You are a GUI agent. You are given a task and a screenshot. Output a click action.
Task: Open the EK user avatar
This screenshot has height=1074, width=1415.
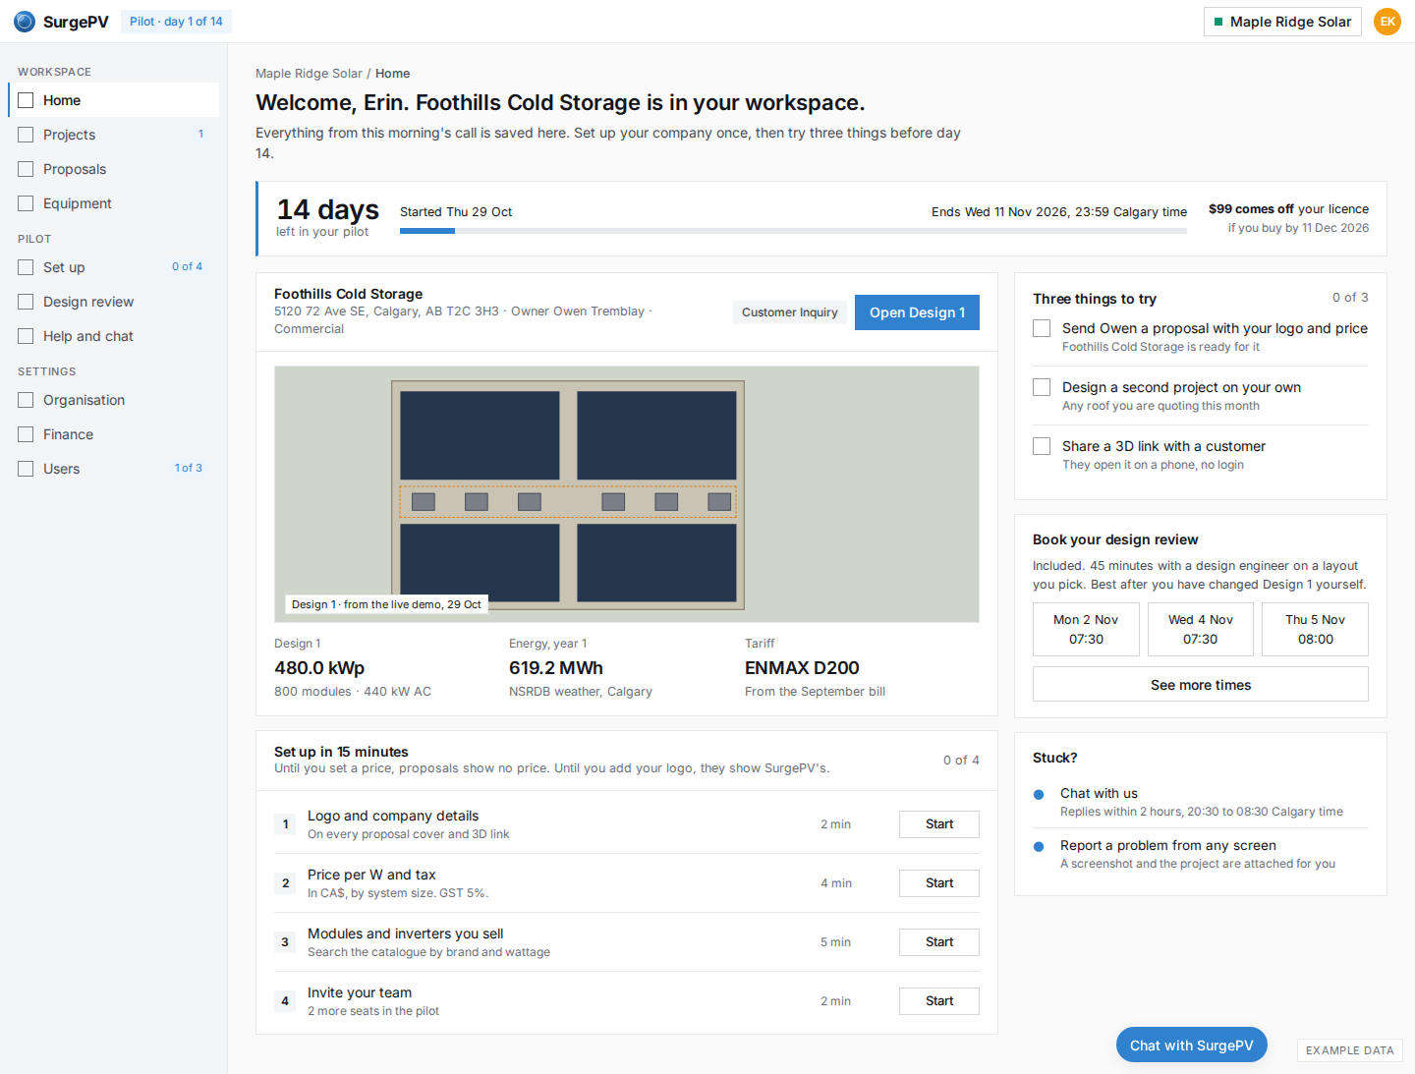pos(1387,22)
